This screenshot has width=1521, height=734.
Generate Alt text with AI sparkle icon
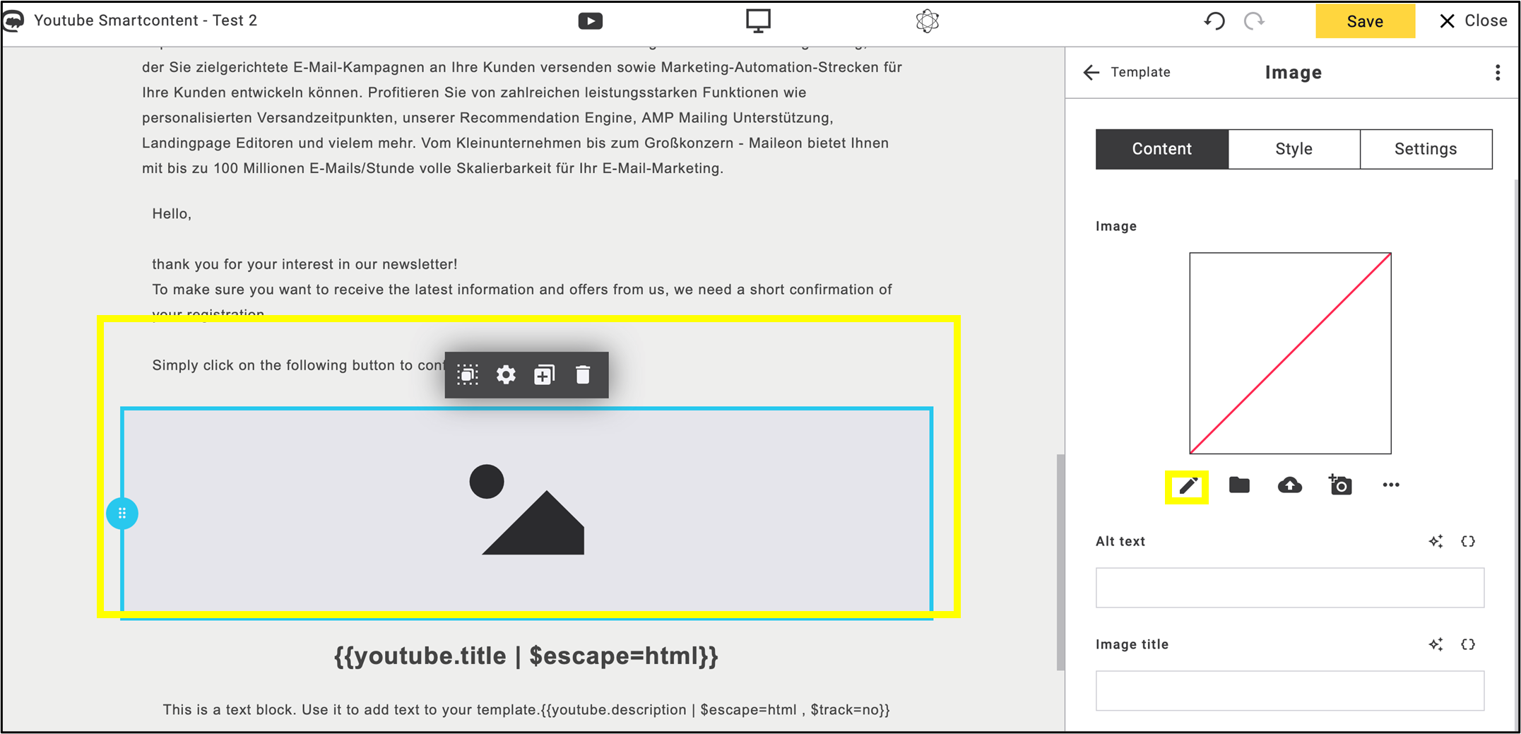(x=1436, y=542)
